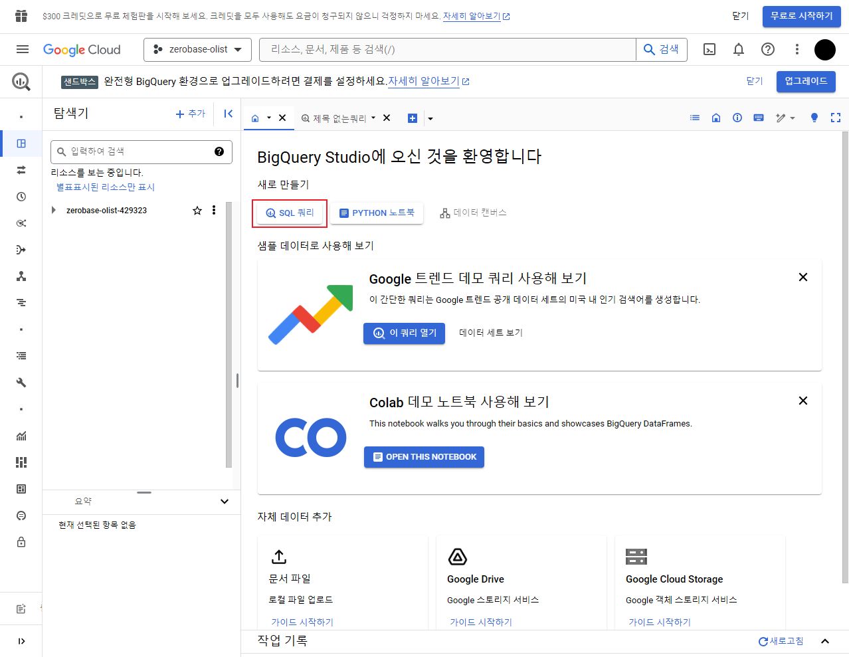Image resolution: width=849 pixels, height=657 pixels.
Task: Switch to the 제목 없는쿼리 tab
Action: click(x=333, y=118)
